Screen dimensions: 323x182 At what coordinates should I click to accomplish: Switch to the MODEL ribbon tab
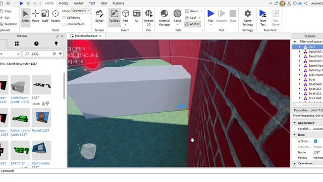coord(64,4)
